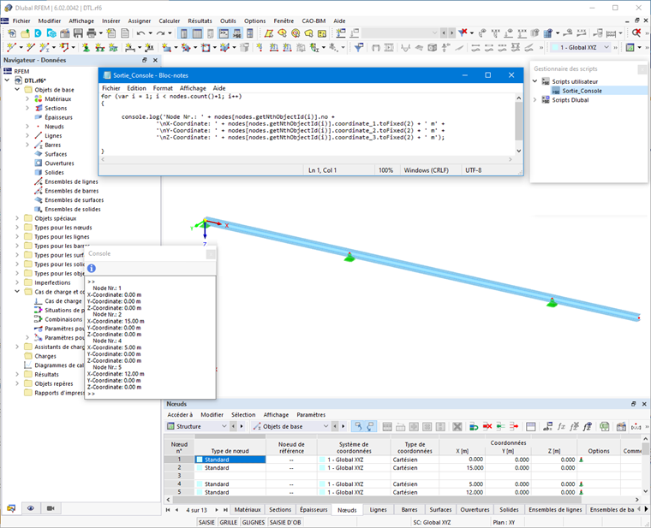Open the Fichier menu in RFEM
This screenshot has height=528, width=651.
pos(21,21)
